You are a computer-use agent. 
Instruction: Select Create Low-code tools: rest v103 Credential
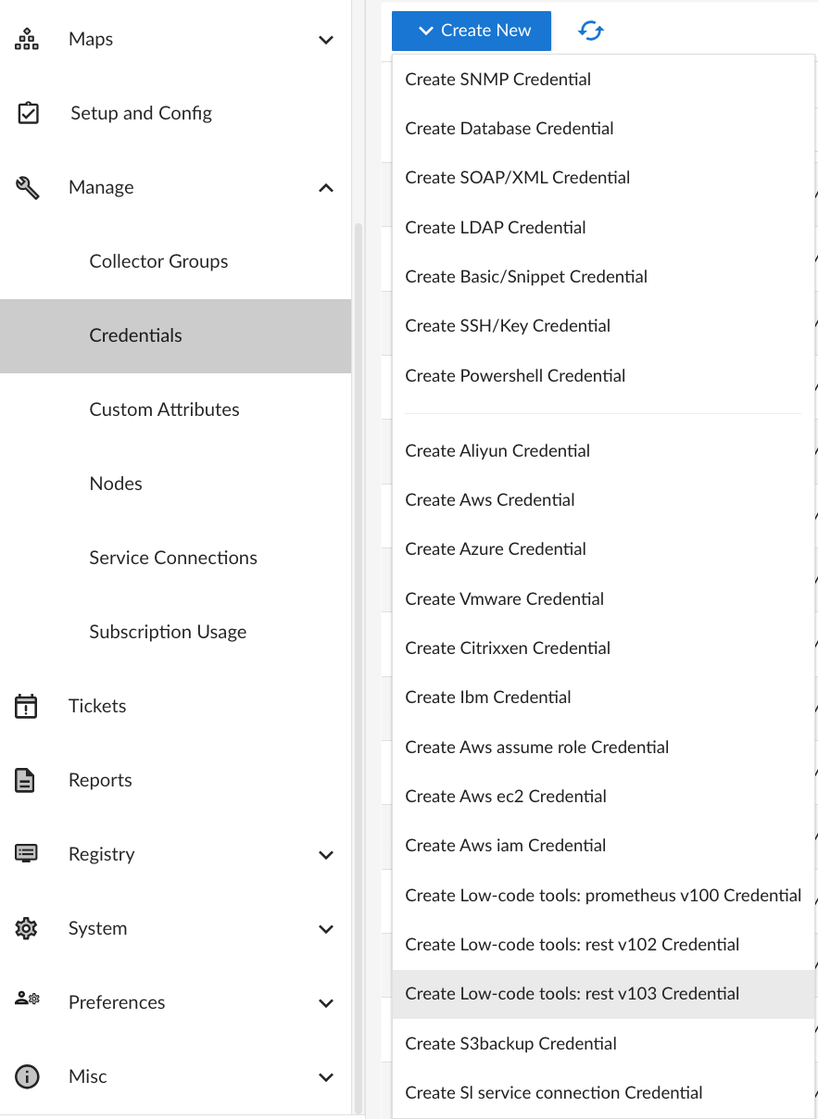pos(573,994)
